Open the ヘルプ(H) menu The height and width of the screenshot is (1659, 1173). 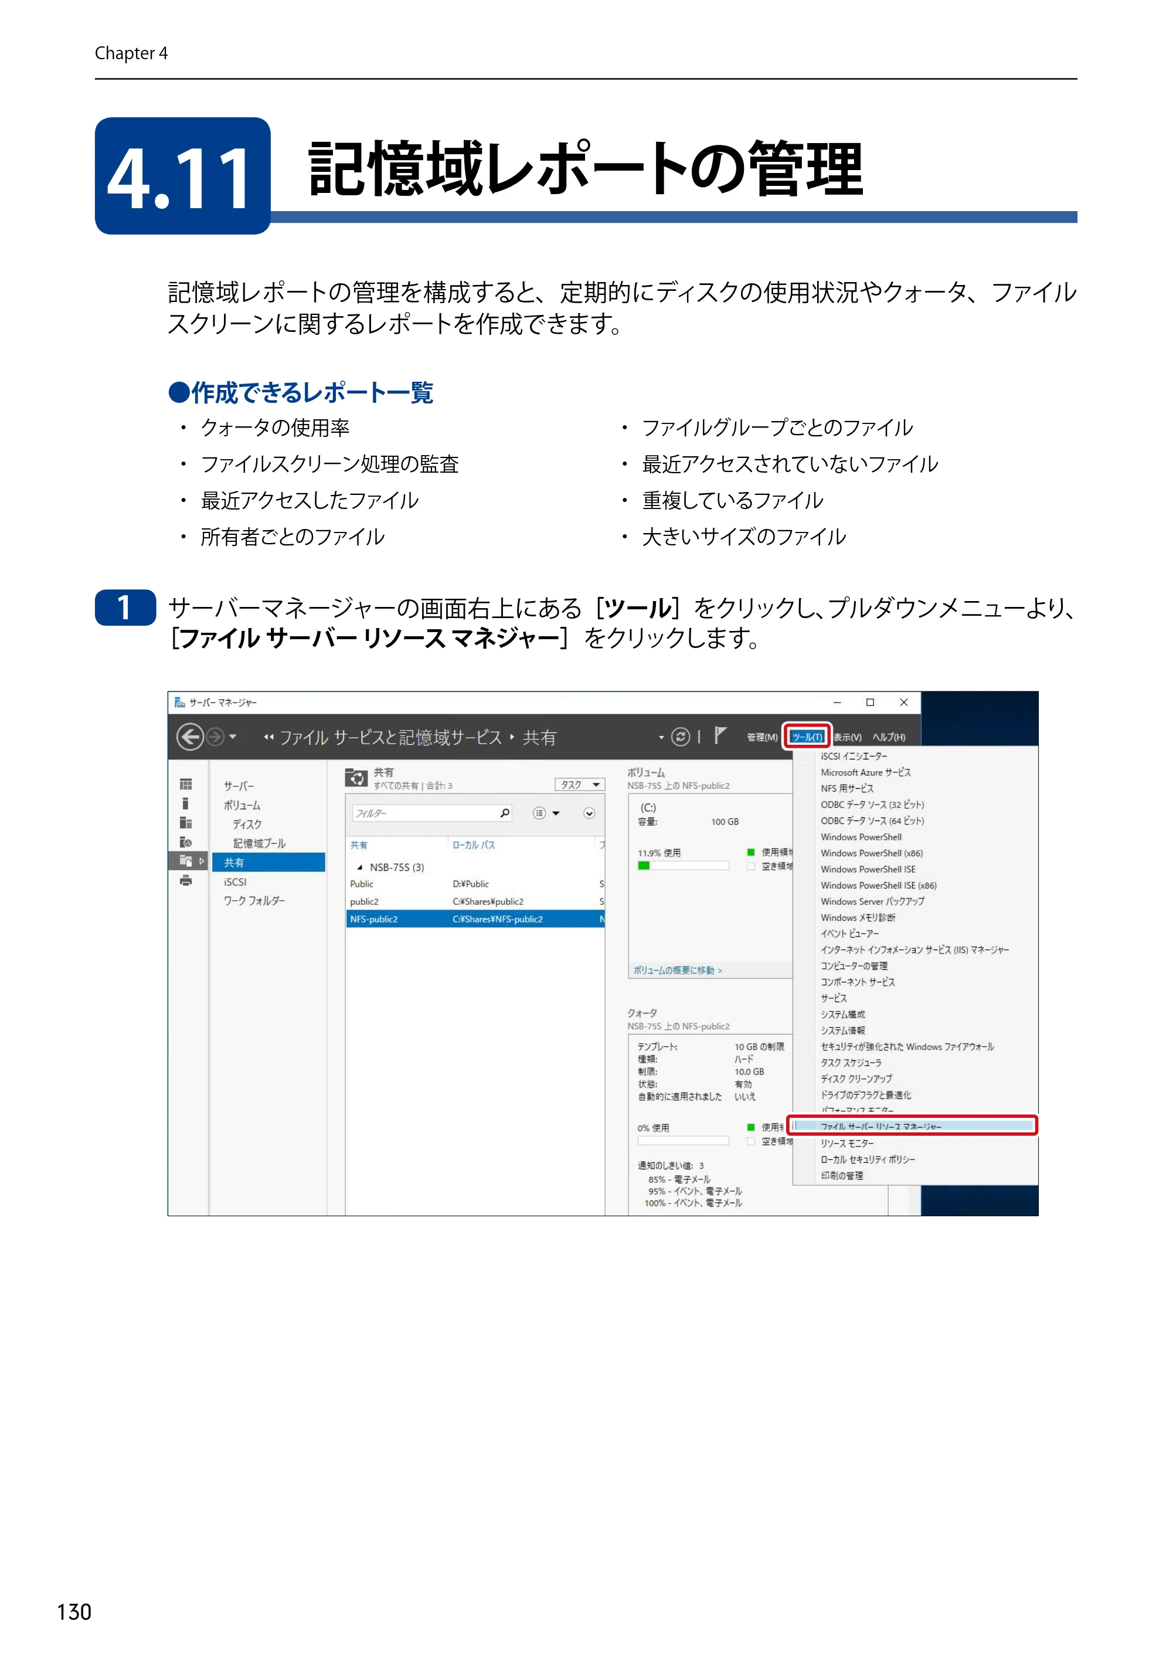[889, 737]
